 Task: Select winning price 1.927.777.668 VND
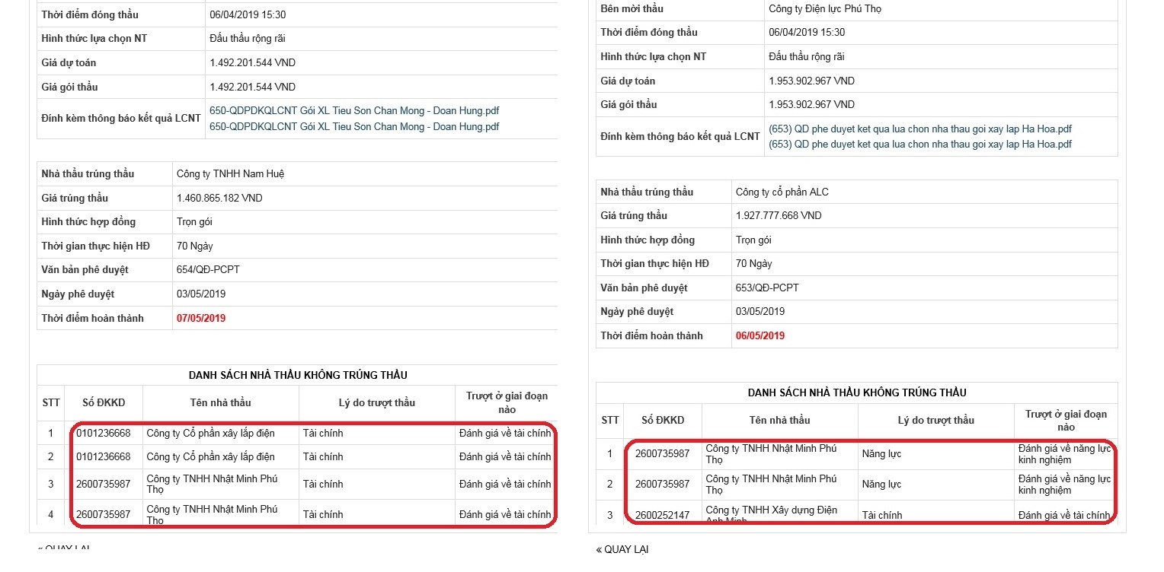pyautogui.click(x=779, y=216)
